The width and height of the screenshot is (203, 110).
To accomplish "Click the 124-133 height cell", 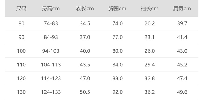I will click(51, 92).
